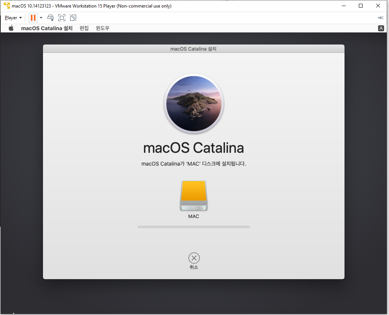
Task: Open macOS Catalina 설치 menu
Action: 47,28
